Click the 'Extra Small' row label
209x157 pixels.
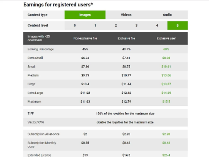tap(35, 58)
